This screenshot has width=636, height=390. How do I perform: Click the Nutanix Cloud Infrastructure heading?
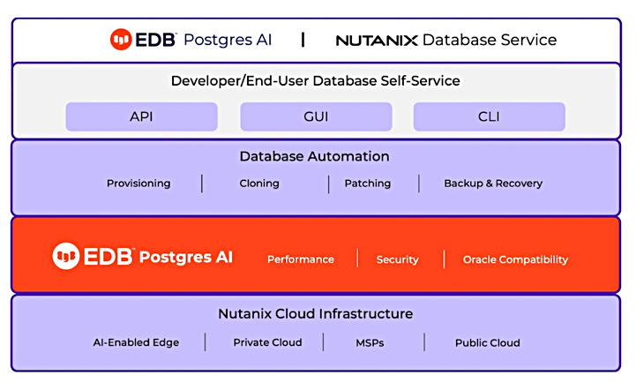(316, 314)
